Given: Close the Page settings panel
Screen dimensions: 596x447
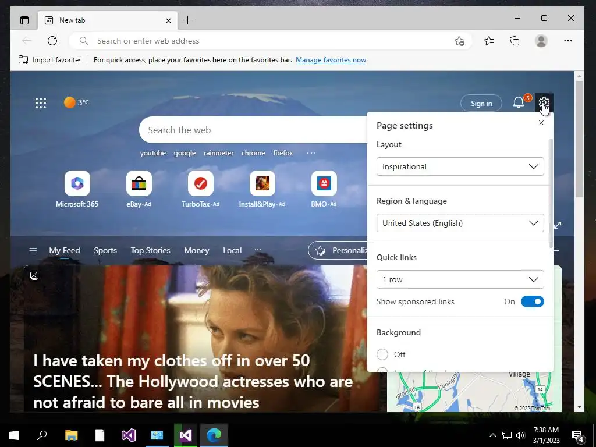Looking at the screenshot, I should coord(541,123).
